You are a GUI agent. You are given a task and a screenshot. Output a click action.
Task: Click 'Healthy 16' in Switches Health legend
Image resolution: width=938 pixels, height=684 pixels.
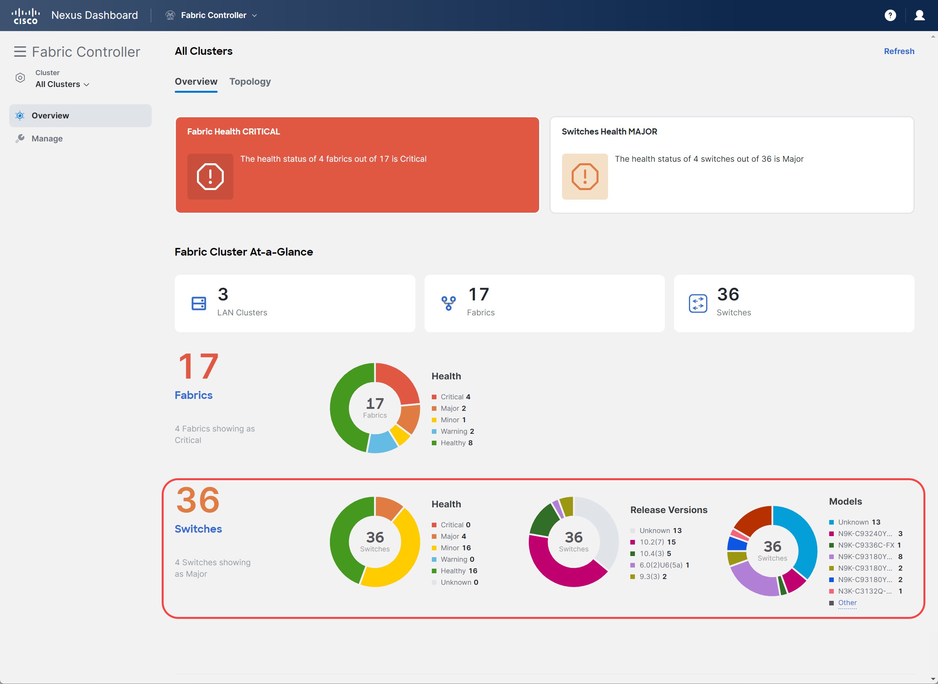(x=455, y=571)
